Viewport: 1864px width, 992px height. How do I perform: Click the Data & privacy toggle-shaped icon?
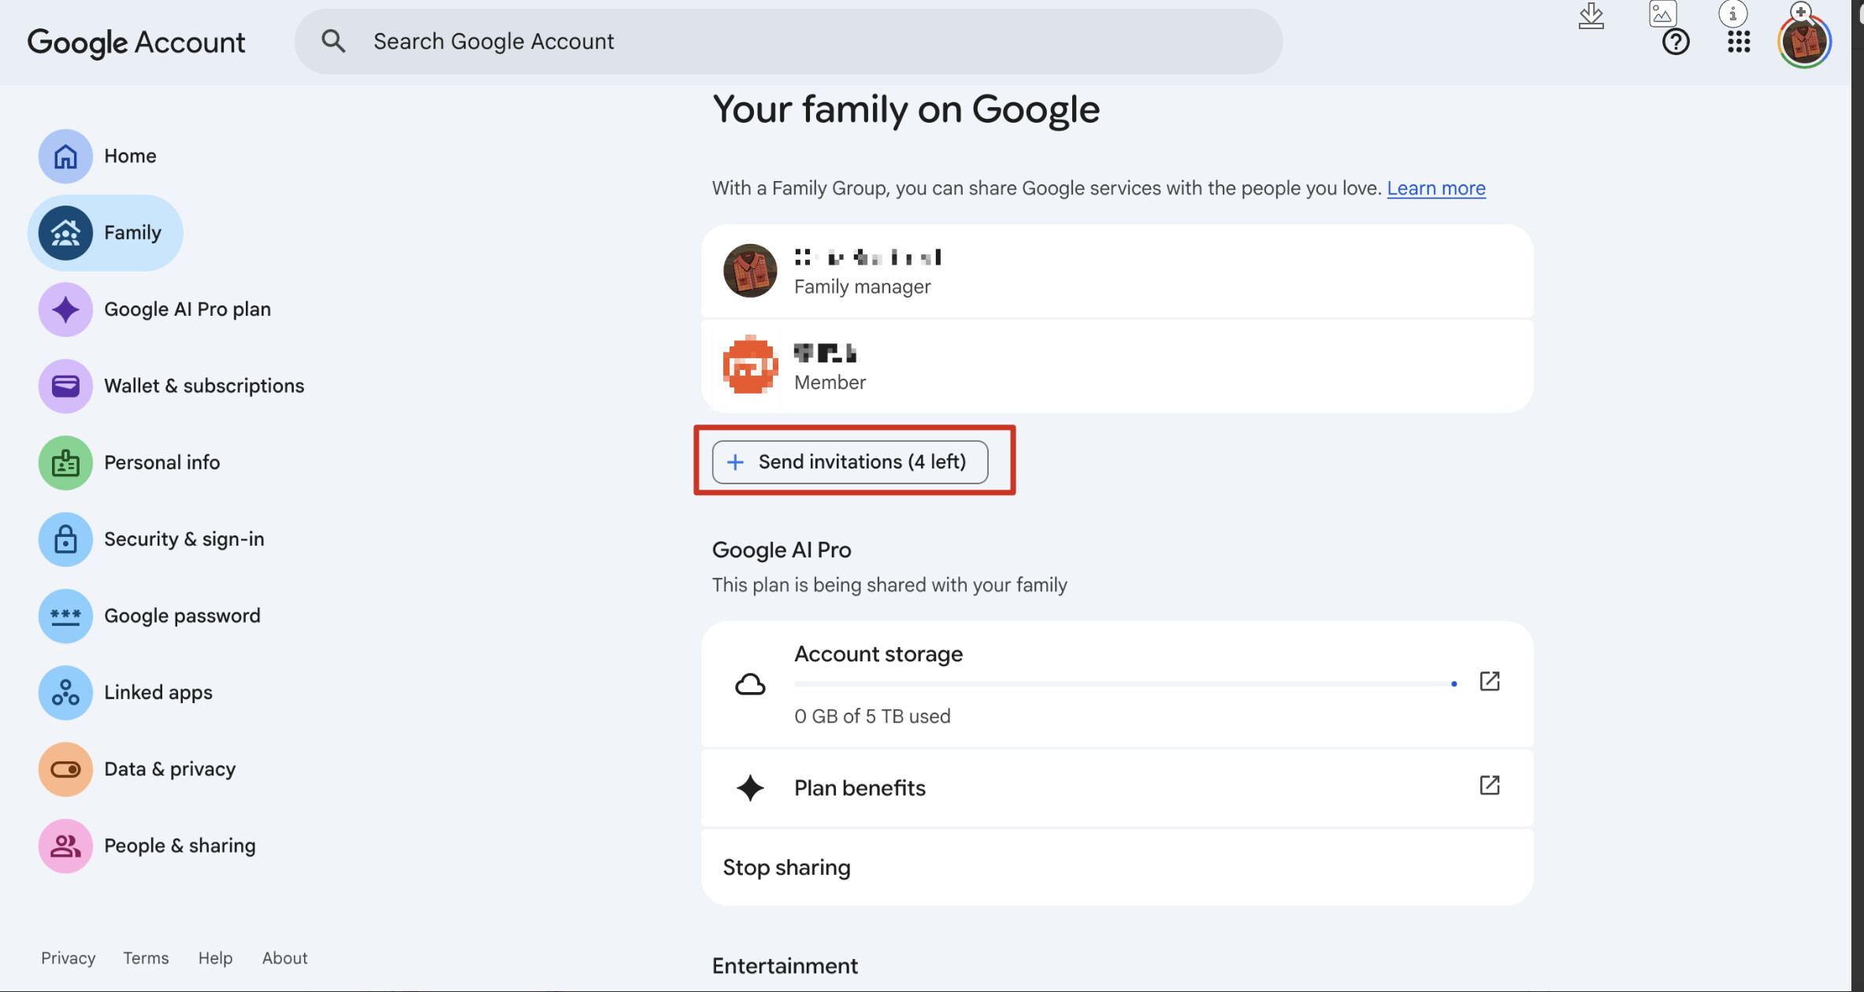pos(65,769)
